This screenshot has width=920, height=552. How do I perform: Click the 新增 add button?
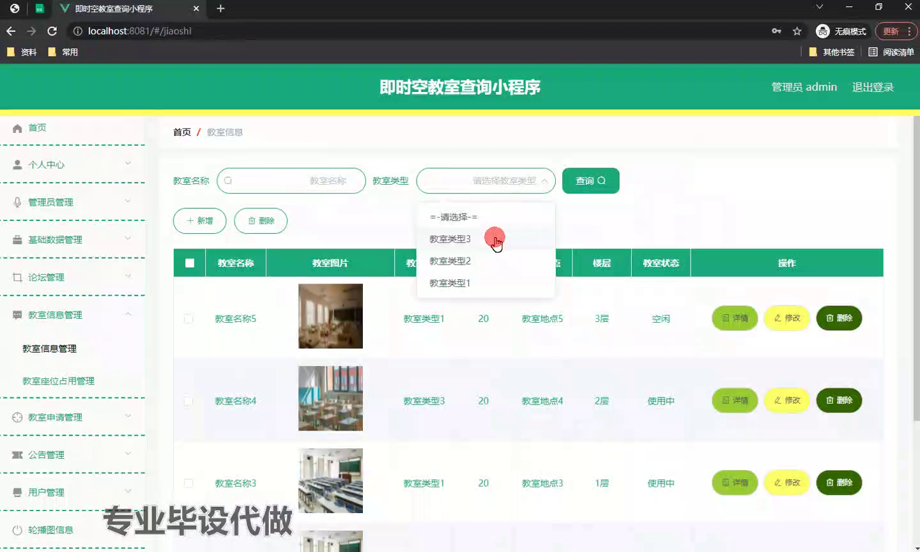(x=199, y=220)
